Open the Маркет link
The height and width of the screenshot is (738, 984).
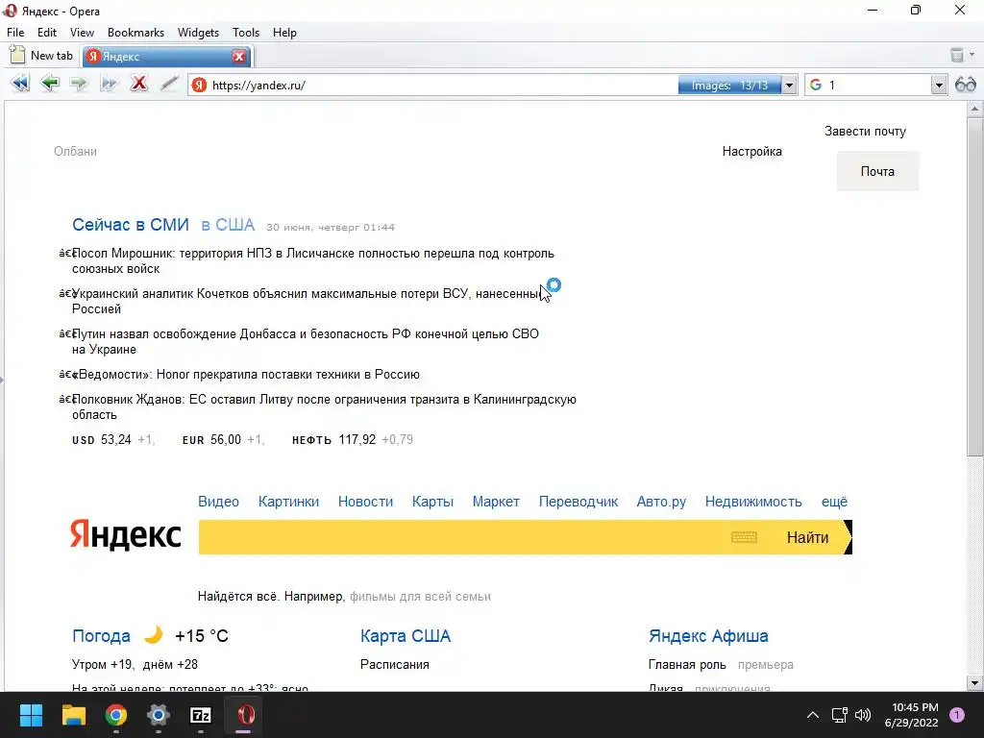click(496, 502)
